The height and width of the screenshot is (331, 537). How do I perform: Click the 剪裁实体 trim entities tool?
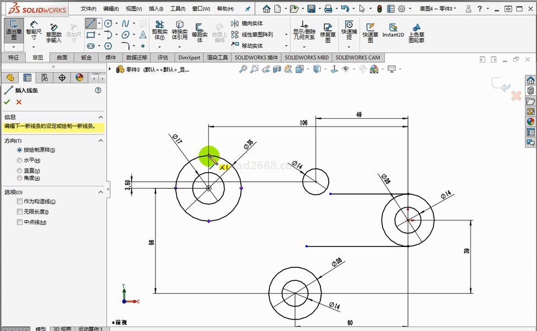(x=160, y=31)
